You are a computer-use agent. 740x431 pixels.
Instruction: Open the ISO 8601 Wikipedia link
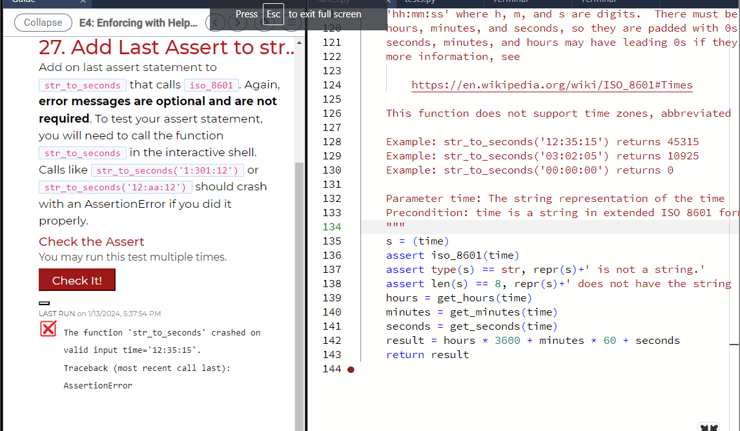pyautogui.click(x=551, y=85)
